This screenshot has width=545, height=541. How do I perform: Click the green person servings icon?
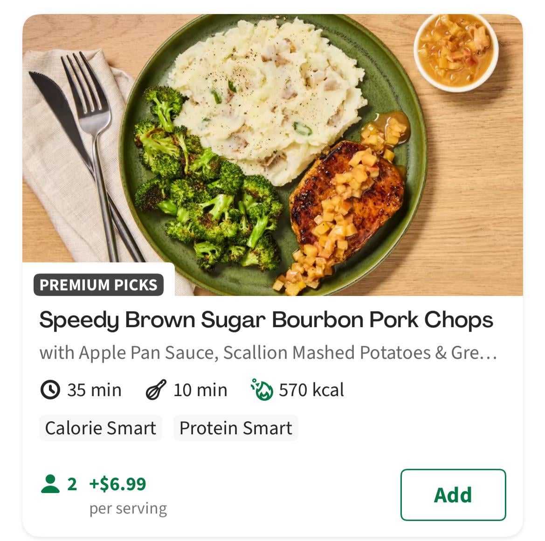[x=50, y=484]
